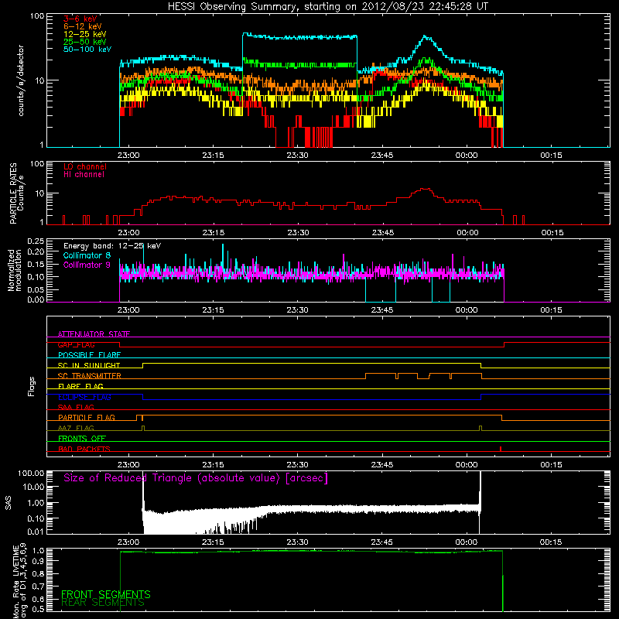Viewport: 619px width, 619px height.
Task: Click the 0.9 value on the livetime axis
Action: 39,560
